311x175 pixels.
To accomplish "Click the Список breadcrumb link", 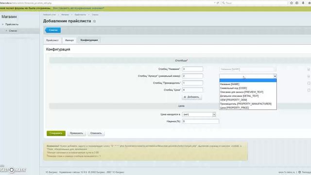I will [95, 15].
